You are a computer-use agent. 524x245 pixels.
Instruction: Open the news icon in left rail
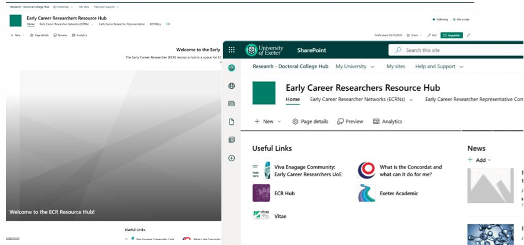click(x=231, y=103)
